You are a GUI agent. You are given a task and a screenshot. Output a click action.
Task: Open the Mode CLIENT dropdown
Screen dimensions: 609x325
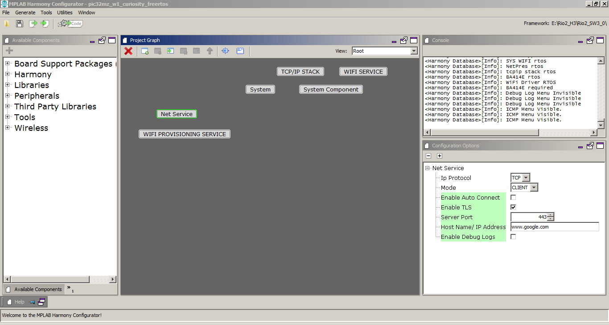coord(534,187)
